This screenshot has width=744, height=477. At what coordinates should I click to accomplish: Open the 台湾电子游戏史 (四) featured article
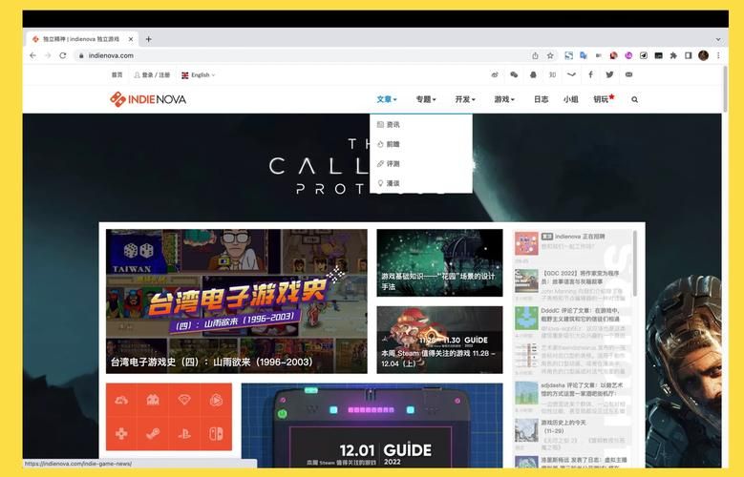tap(236, 301)
